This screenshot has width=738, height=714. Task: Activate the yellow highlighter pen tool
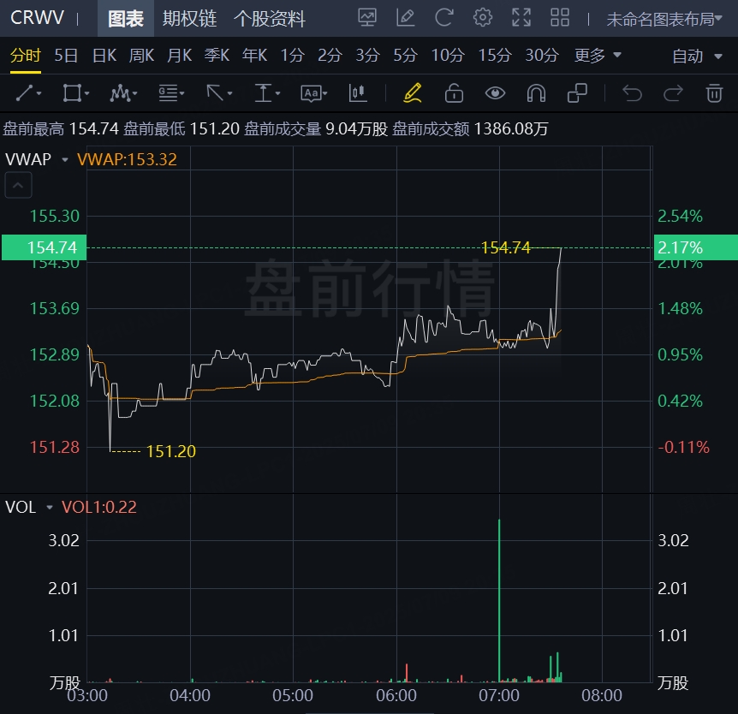click(x=413, y=92)
